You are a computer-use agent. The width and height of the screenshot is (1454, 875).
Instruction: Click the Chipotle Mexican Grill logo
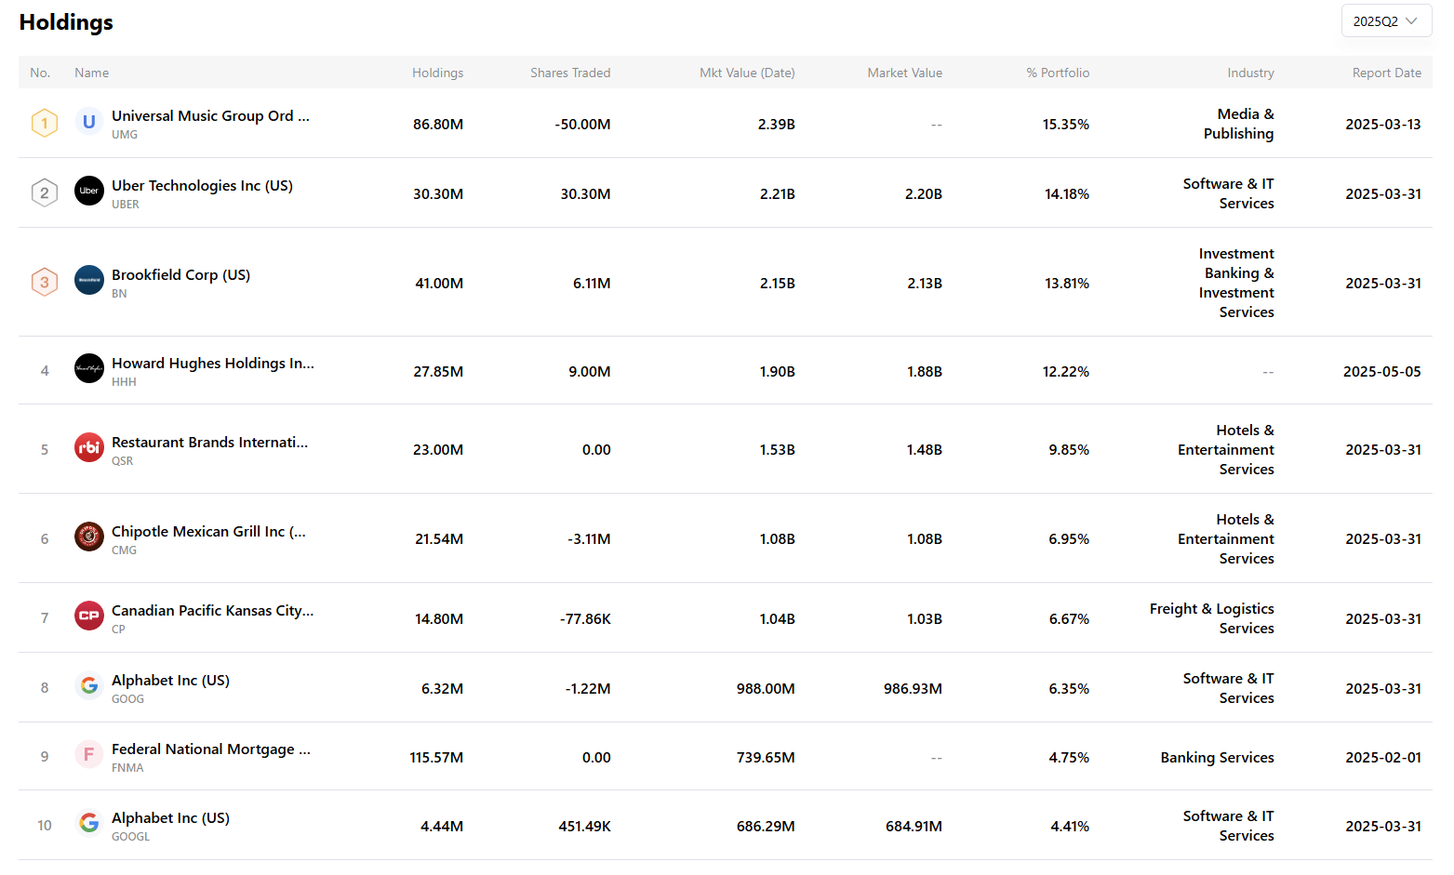pyautogui.click(x=89, y=537)
